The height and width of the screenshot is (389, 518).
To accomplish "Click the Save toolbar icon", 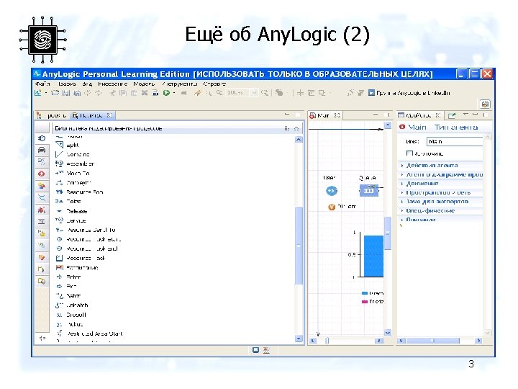I will click(66, 93).
